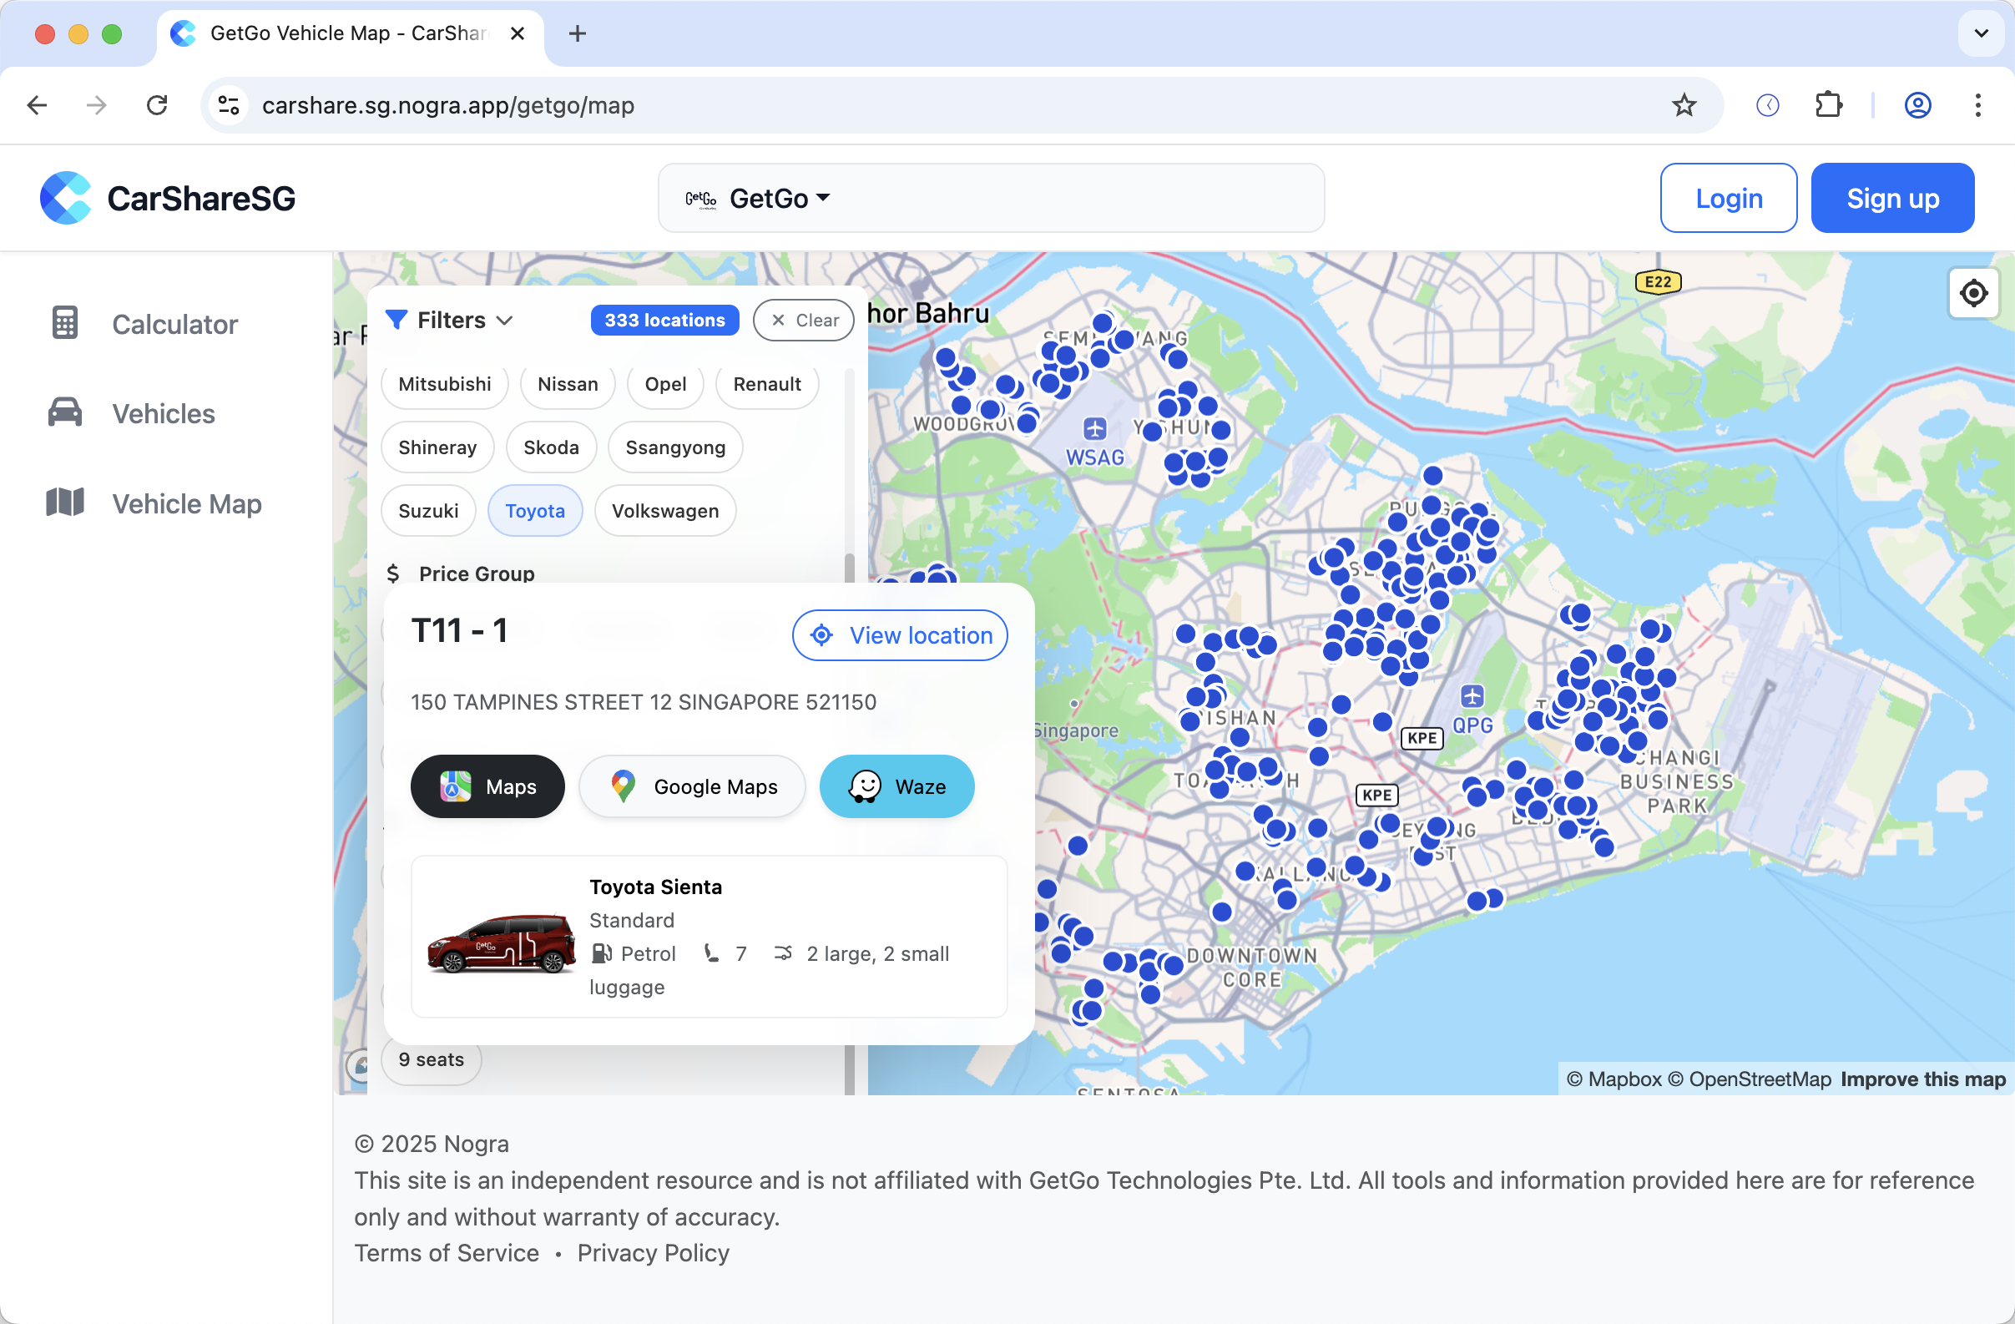Open the browser profile menu
Image resolution: width=2015 pixels, height=1324 pixels.
click(x=1917, y=105)
